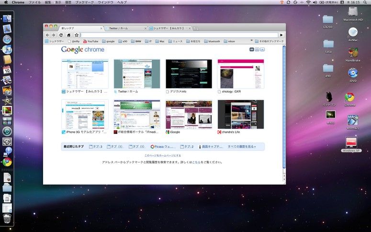Open the シュナウザー bookmark in bookmarks bar
Image resolution: width=371 pixels, height=232 pixels.
(x=55, y=41)
